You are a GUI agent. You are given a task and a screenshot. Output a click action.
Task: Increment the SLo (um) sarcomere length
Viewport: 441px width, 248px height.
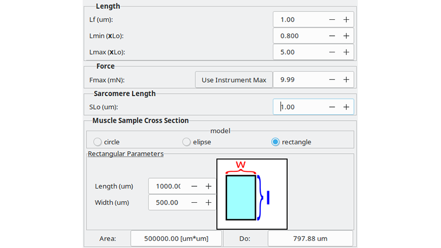pyautogui.click(x=346, y=107)
